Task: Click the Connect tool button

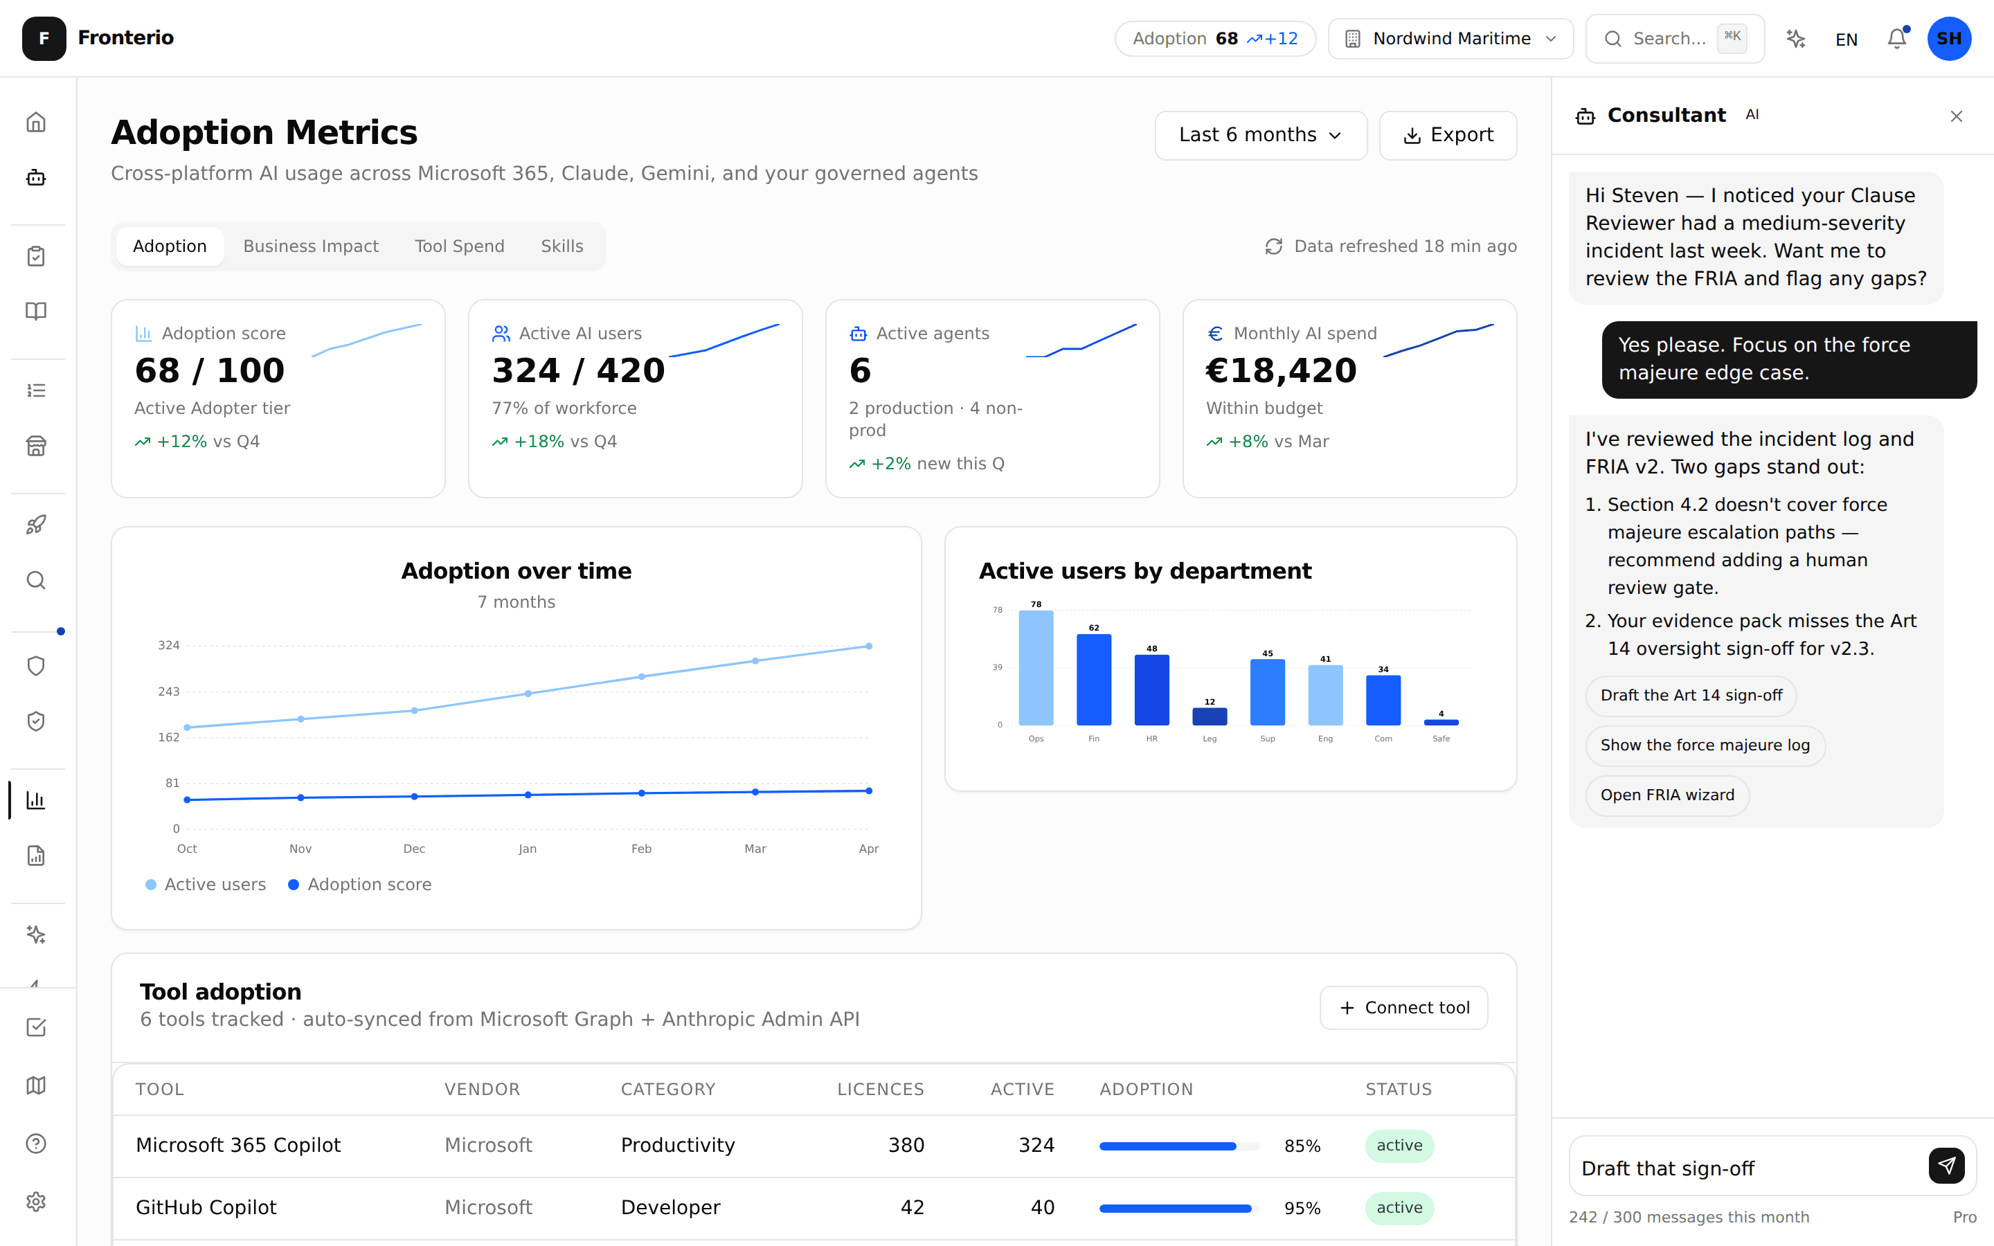Action: pyautogui.click(x=1404, y=1008)
